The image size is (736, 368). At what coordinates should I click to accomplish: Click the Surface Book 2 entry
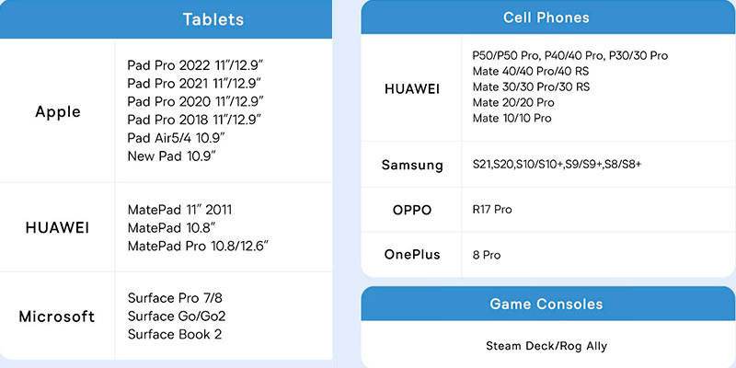174,334
